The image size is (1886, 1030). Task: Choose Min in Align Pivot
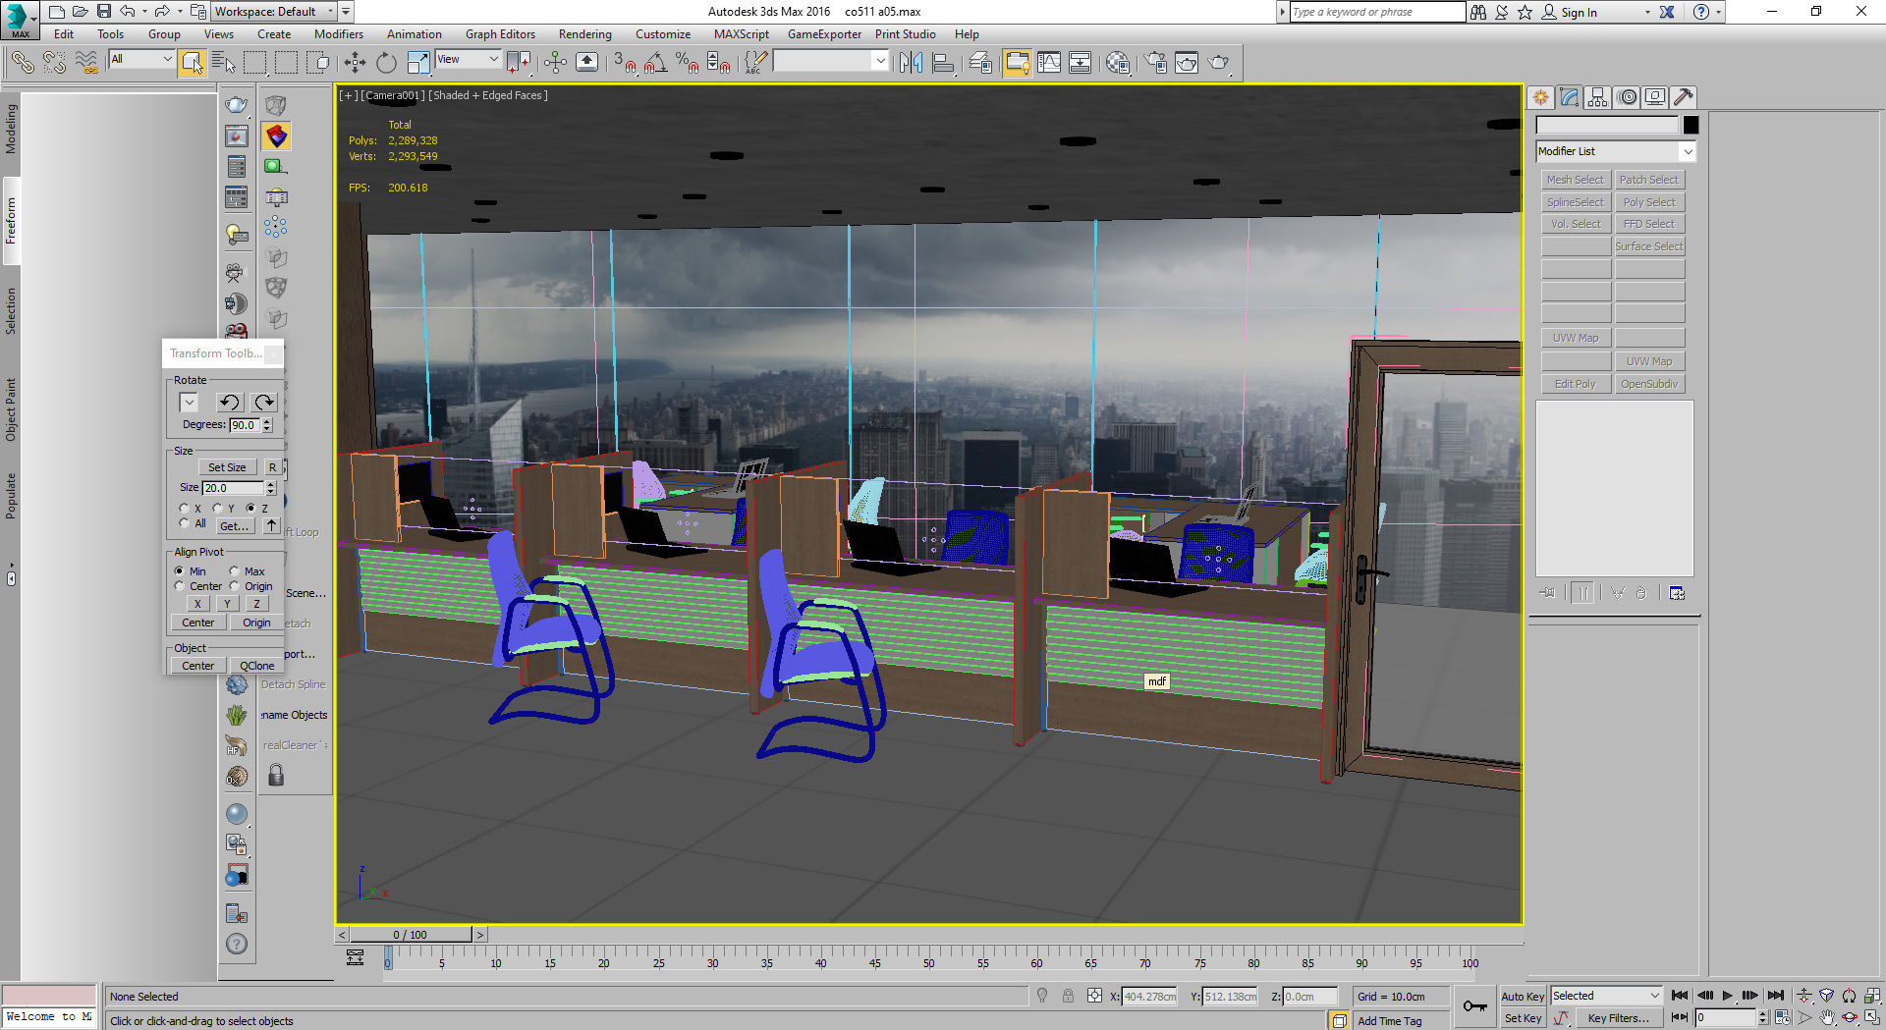click(x=179, y=570)
